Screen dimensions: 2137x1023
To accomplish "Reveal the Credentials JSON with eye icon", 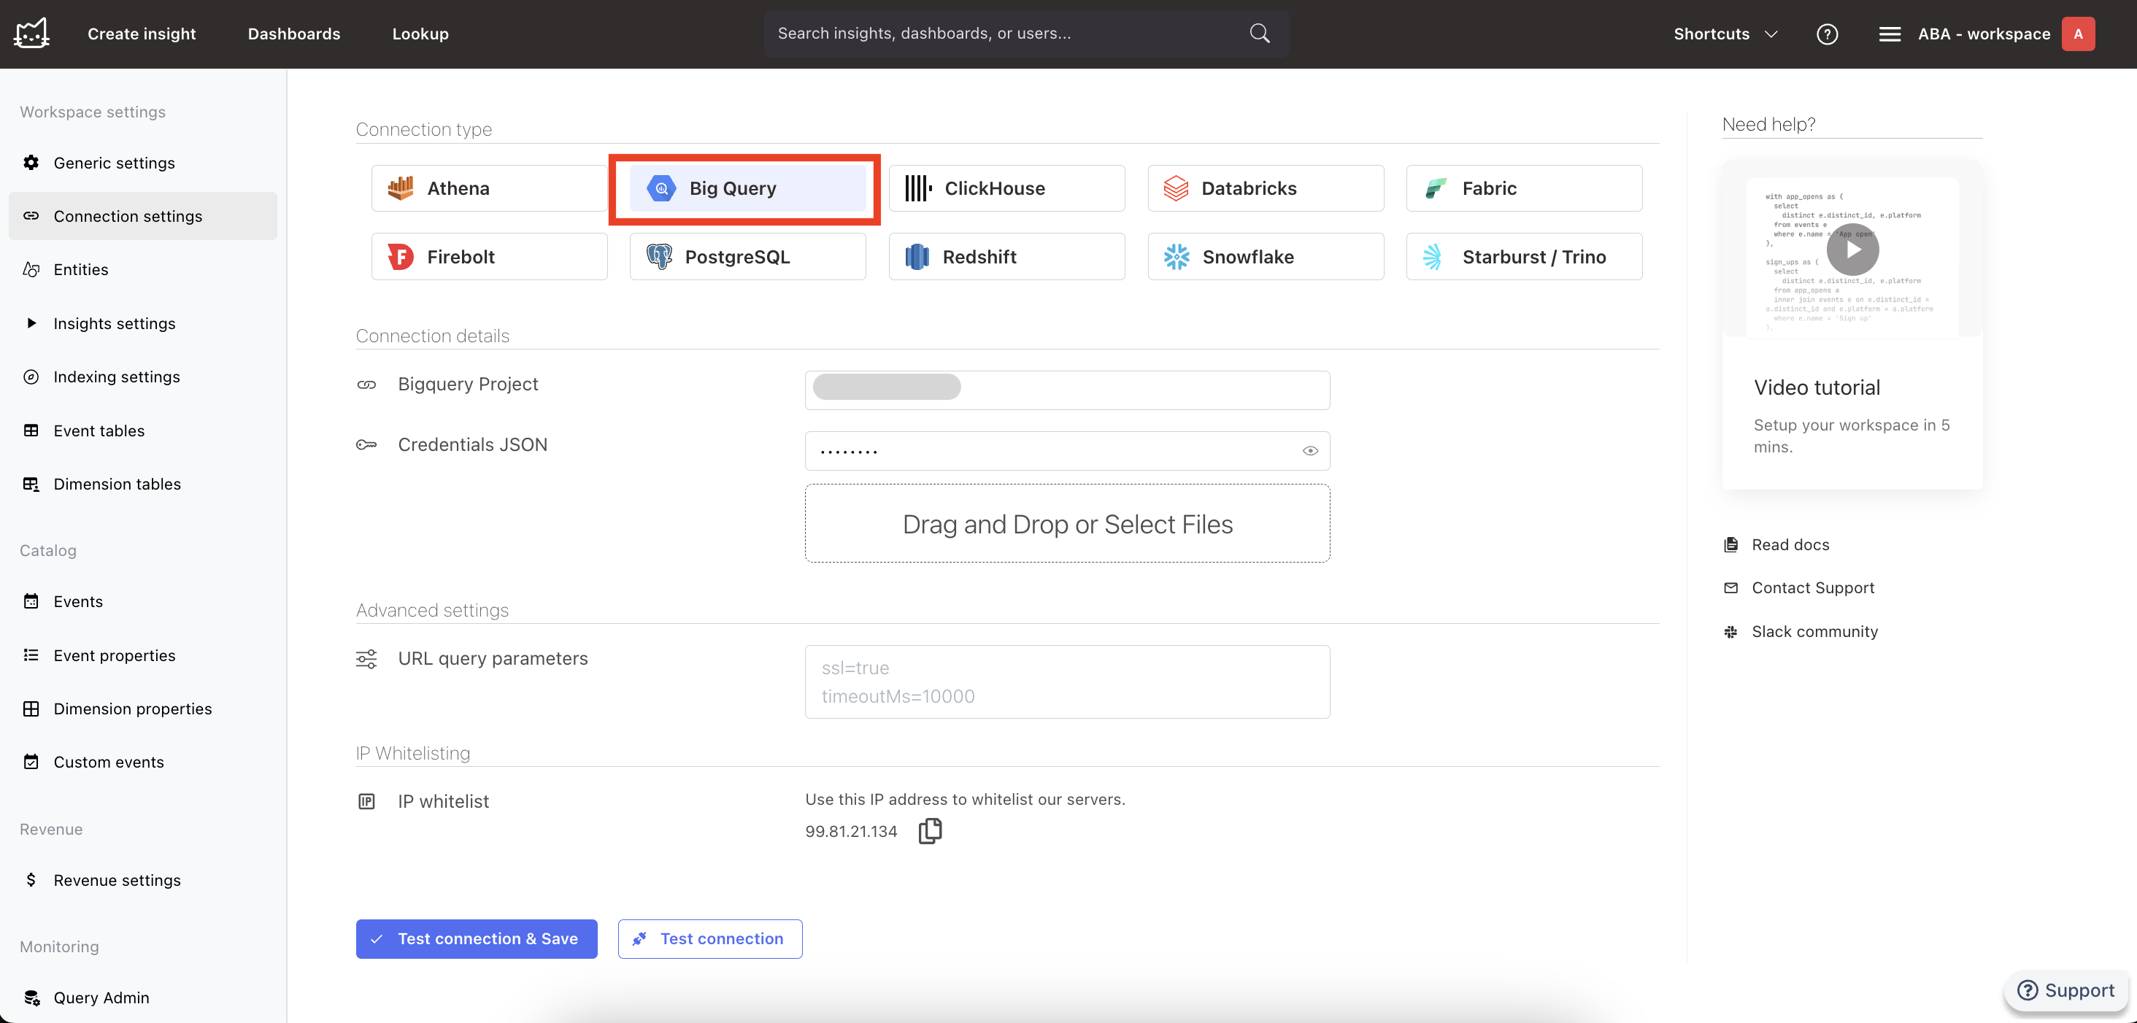I will (1310, 450).
